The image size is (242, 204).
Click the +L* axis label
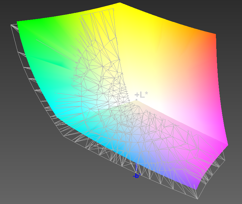[141, 95]
